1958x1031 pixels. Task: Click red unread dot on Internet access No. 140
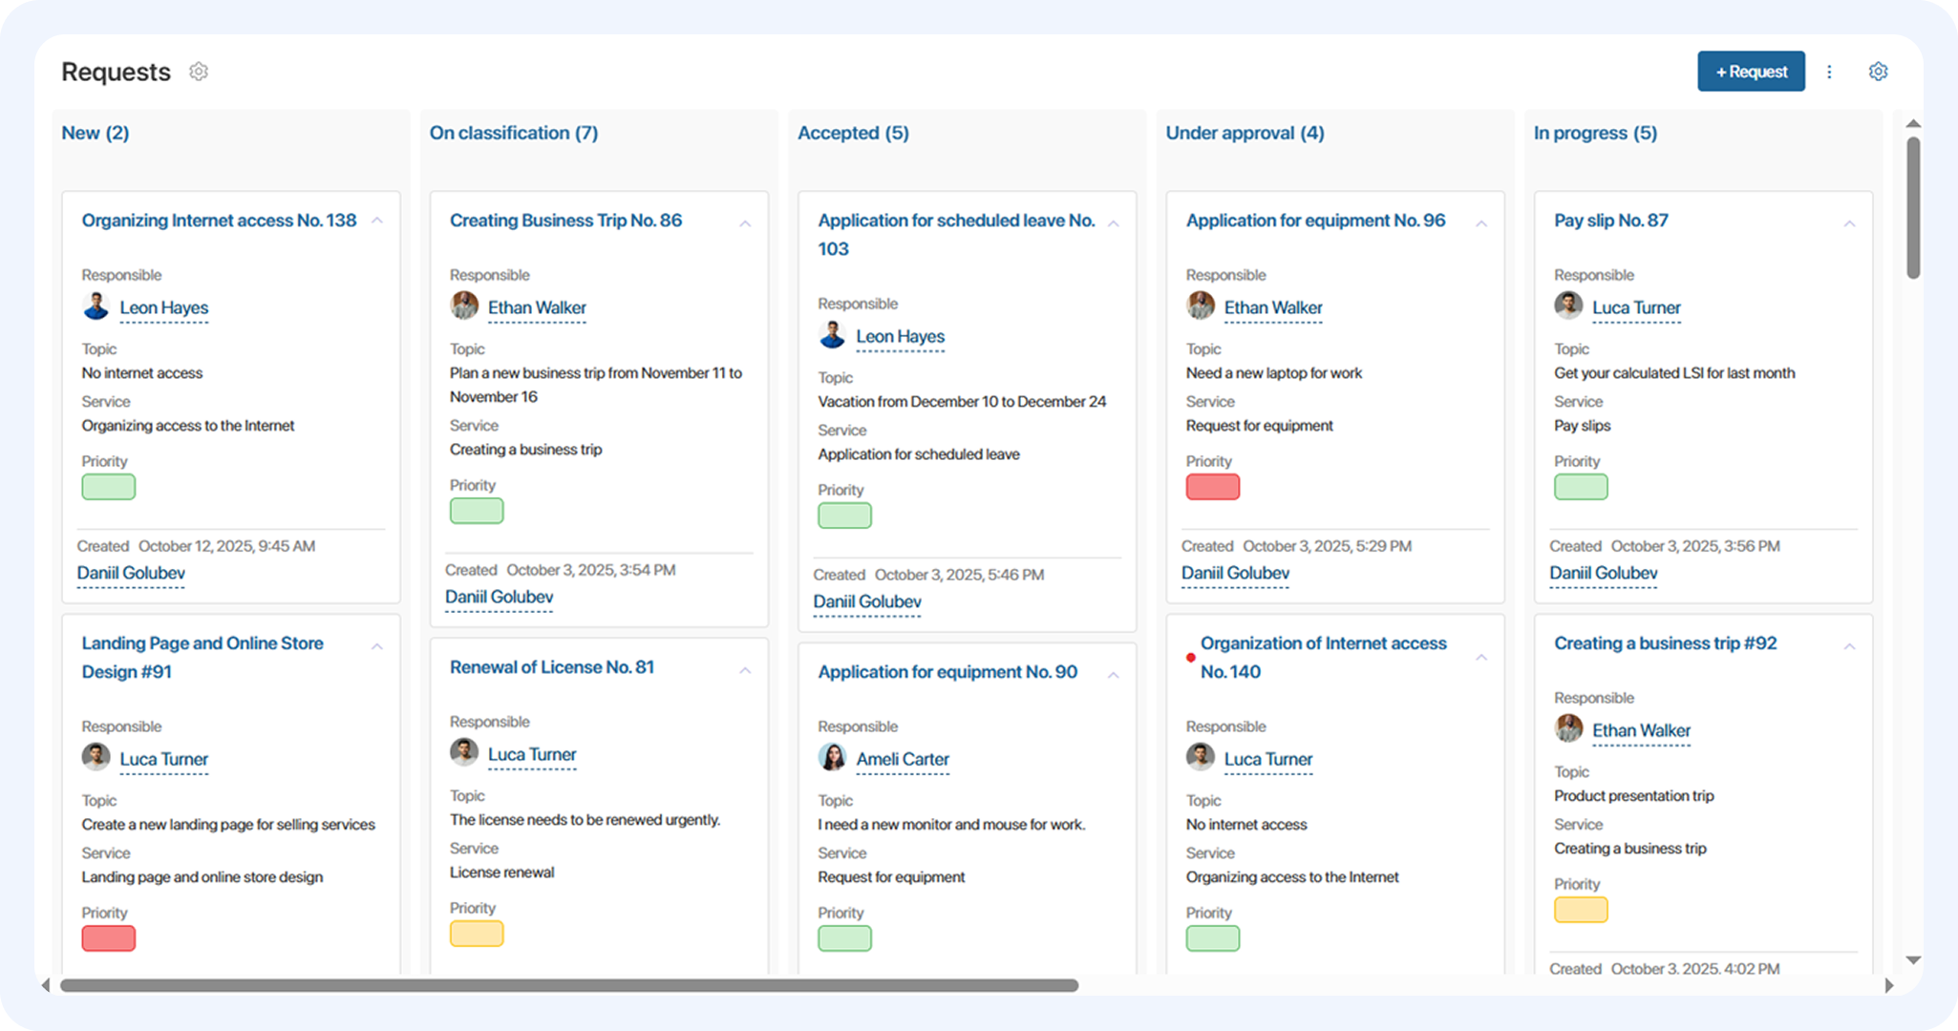pos(1190,658)
